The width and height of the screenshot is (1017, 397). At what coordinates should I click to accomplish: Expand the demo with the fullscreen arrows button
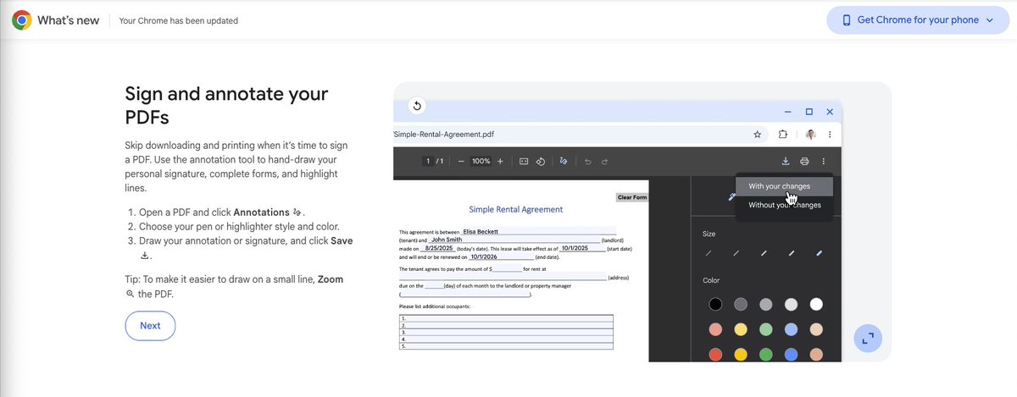[x=867, y=338]
